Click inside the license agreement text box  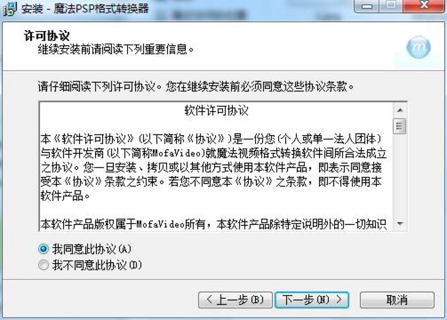[x=216, y=167]
